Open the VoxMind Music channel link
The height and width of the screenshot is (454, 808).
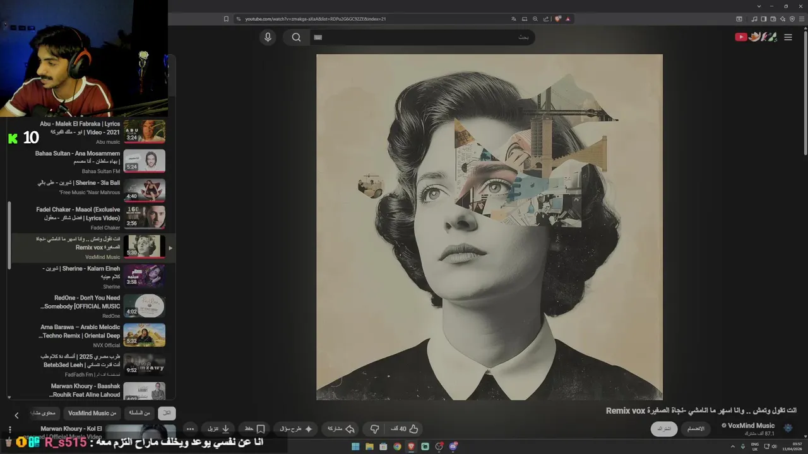(751, 426)
